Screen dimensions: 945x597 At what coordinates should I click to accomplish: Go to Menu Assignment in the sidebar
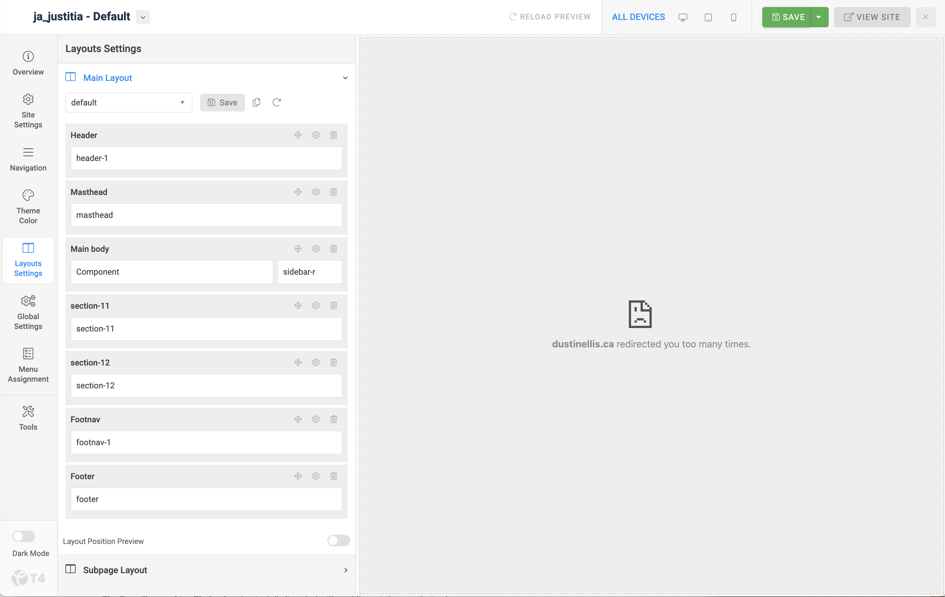coord(28,365)
